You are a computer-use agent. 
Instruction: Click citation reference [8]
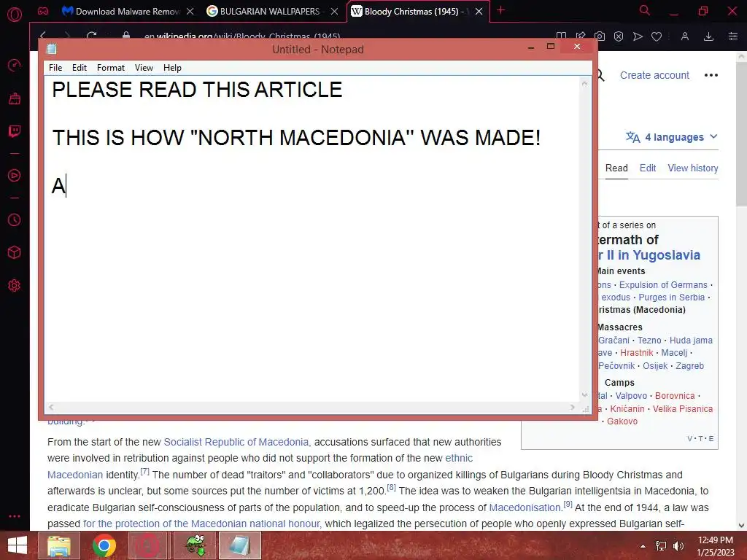click(391, 487)
